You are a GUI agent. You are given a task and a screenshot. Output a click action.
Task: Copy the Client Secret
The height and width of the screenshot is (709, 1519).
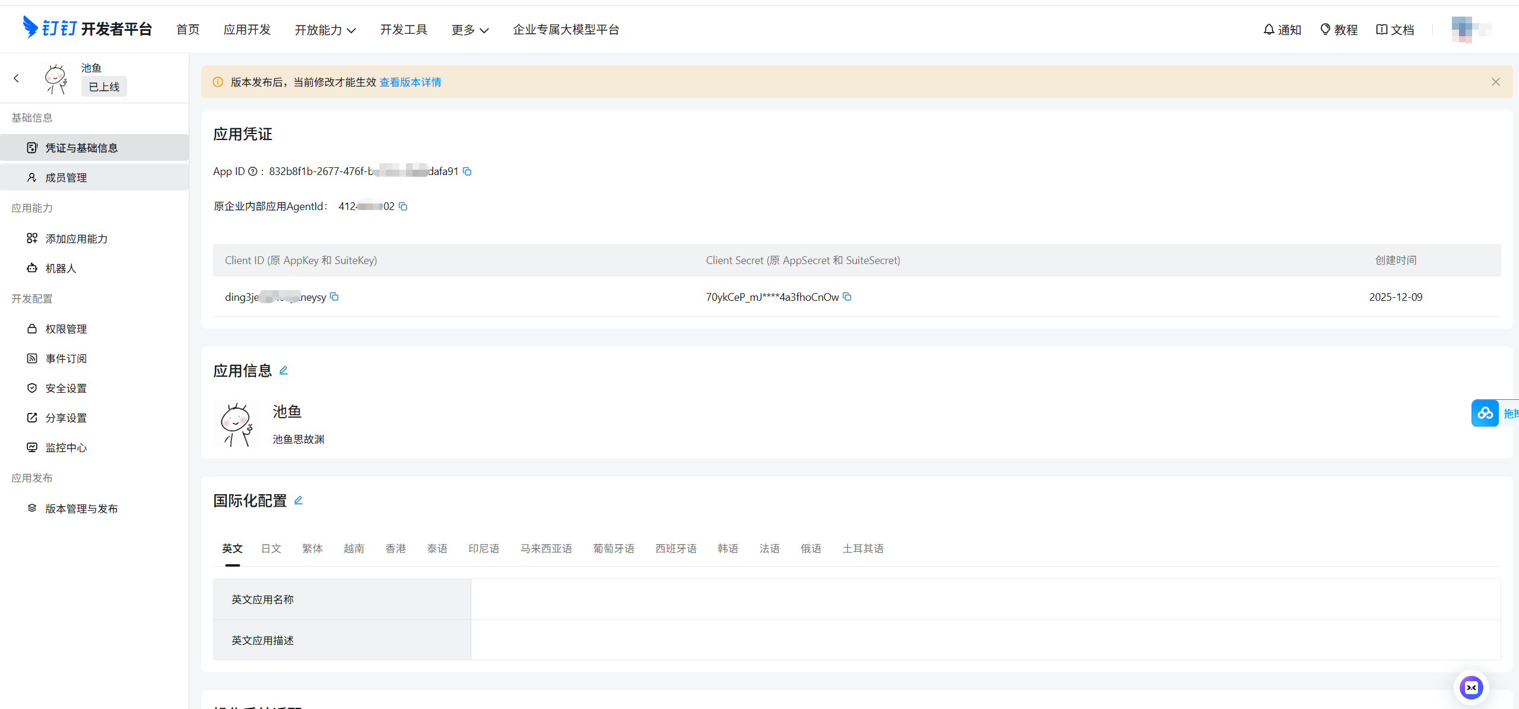pos(847,297)
